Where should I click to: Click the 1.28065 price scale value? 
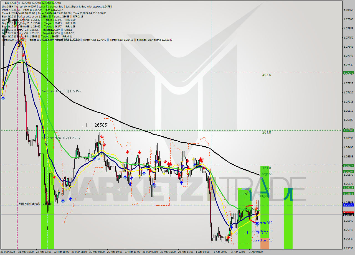point(348,10)
